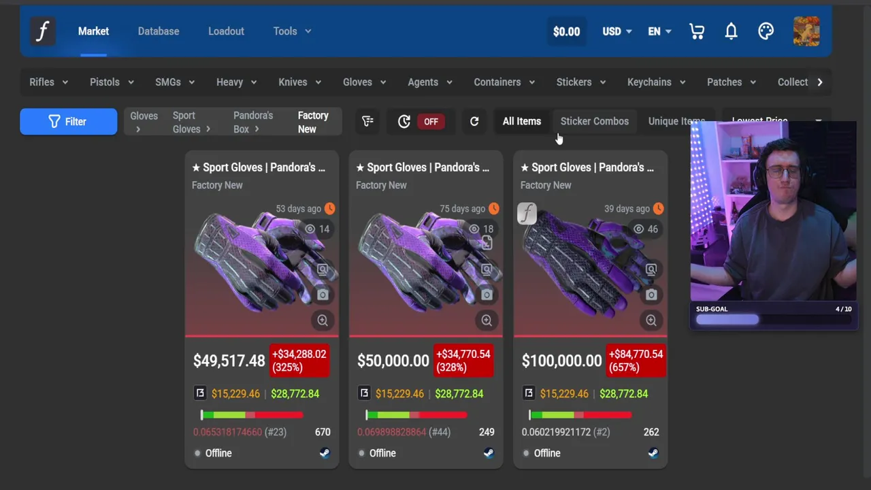Select the All Items tab
The width and height of the screenshot is (871, 490).
point(522,121)
